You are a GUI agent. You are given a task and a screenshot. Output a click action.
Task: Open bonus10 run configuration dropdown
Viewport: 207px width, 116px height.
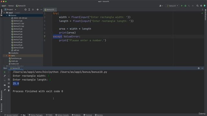coord(172,6)
